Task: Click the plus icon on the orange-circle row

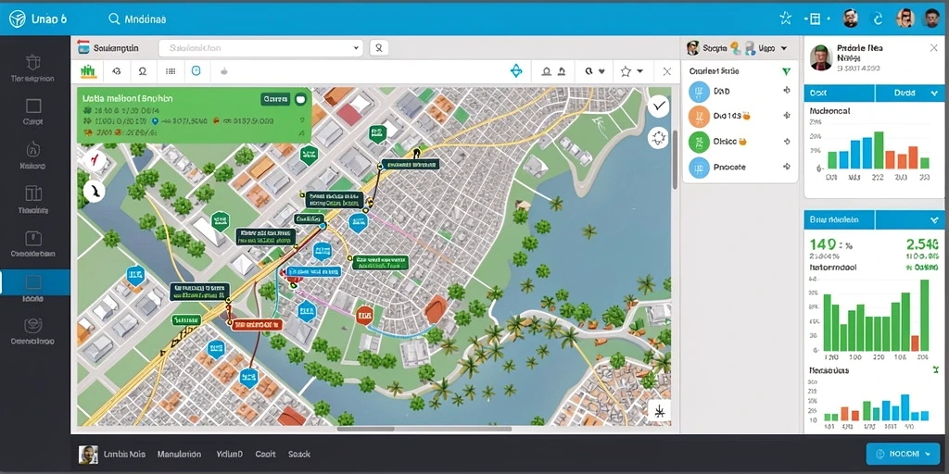Action: pos(786,116)
